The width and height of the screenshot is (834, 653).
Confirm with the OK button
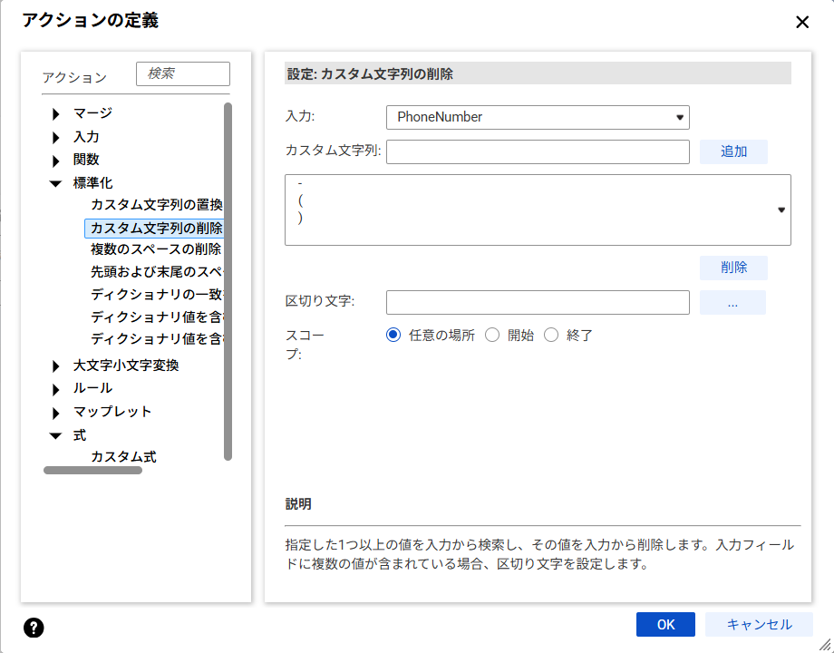point(665,624)
